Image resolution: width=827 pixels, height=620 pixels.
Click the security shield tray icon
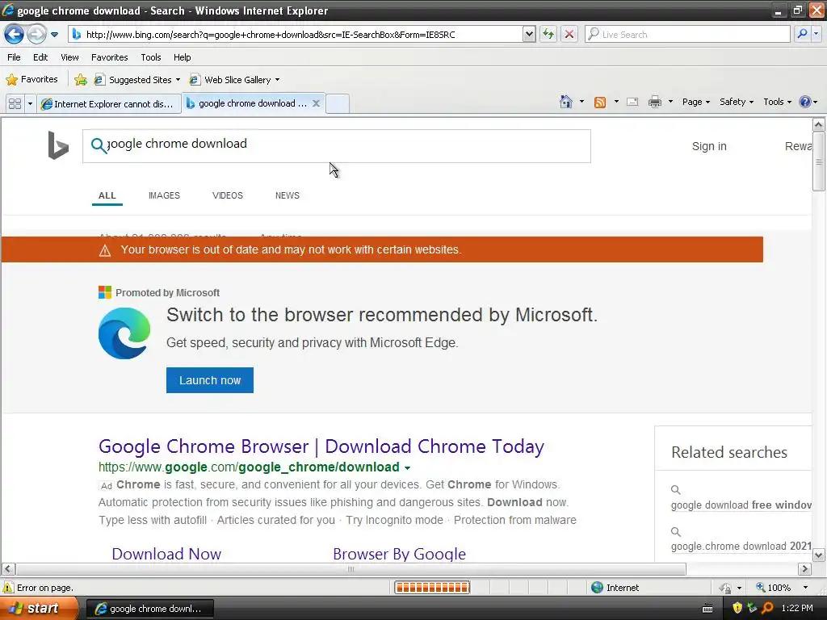coord(737,608)
